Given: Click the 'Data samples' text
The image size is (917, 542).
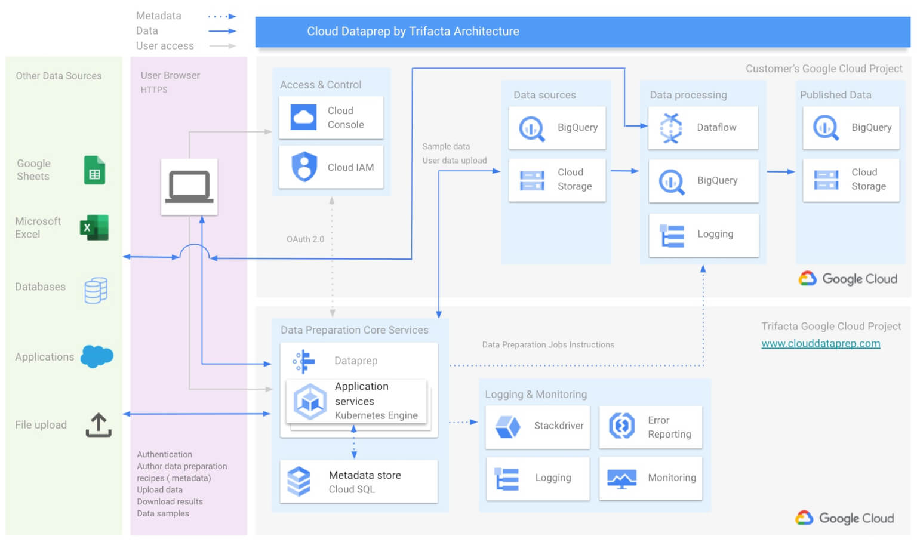Looking at the screenshot, I should tap(162, 513).
